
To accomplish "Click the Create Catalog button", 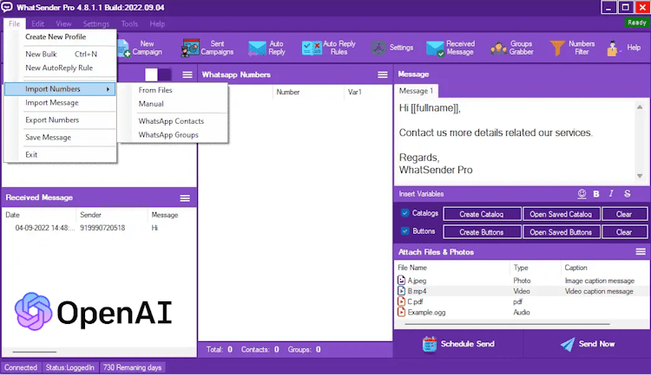I will pos(482,214).
